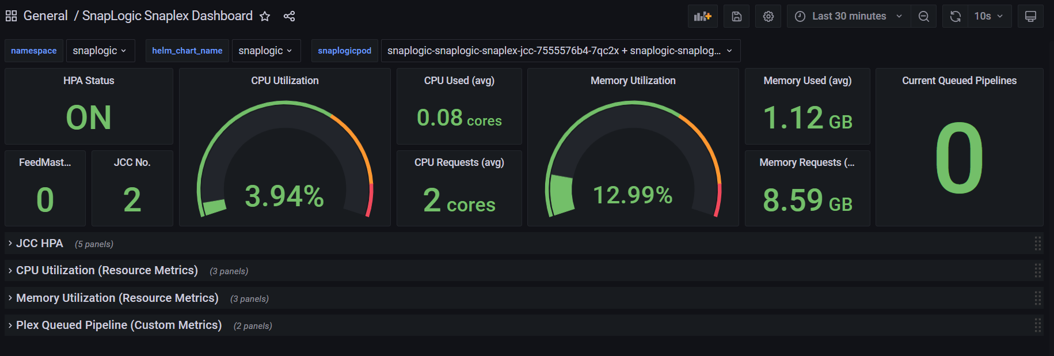The image size is (1054, 356).
Task: Click the 0.08 cores value
Action: coord(459,118)
